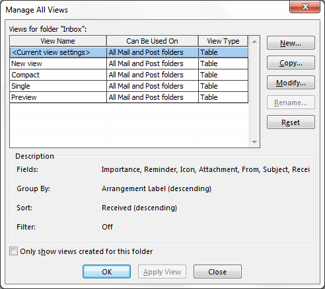Screen dimensions: 325x289
Task: Click the Table cell in Compact row
Action: click(x=223, y=75)
